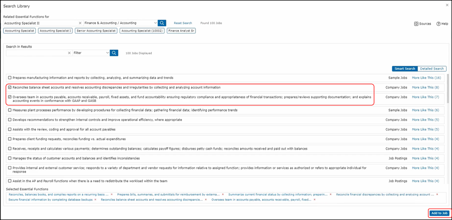Click the search icon next to Filter dropdown

114,53
